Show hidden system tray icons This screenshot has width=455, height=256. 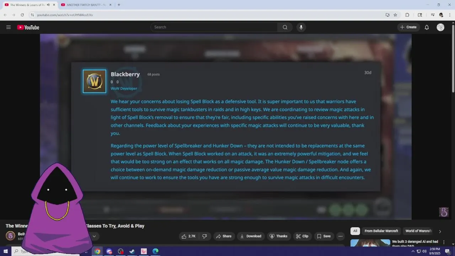(413, 251)
